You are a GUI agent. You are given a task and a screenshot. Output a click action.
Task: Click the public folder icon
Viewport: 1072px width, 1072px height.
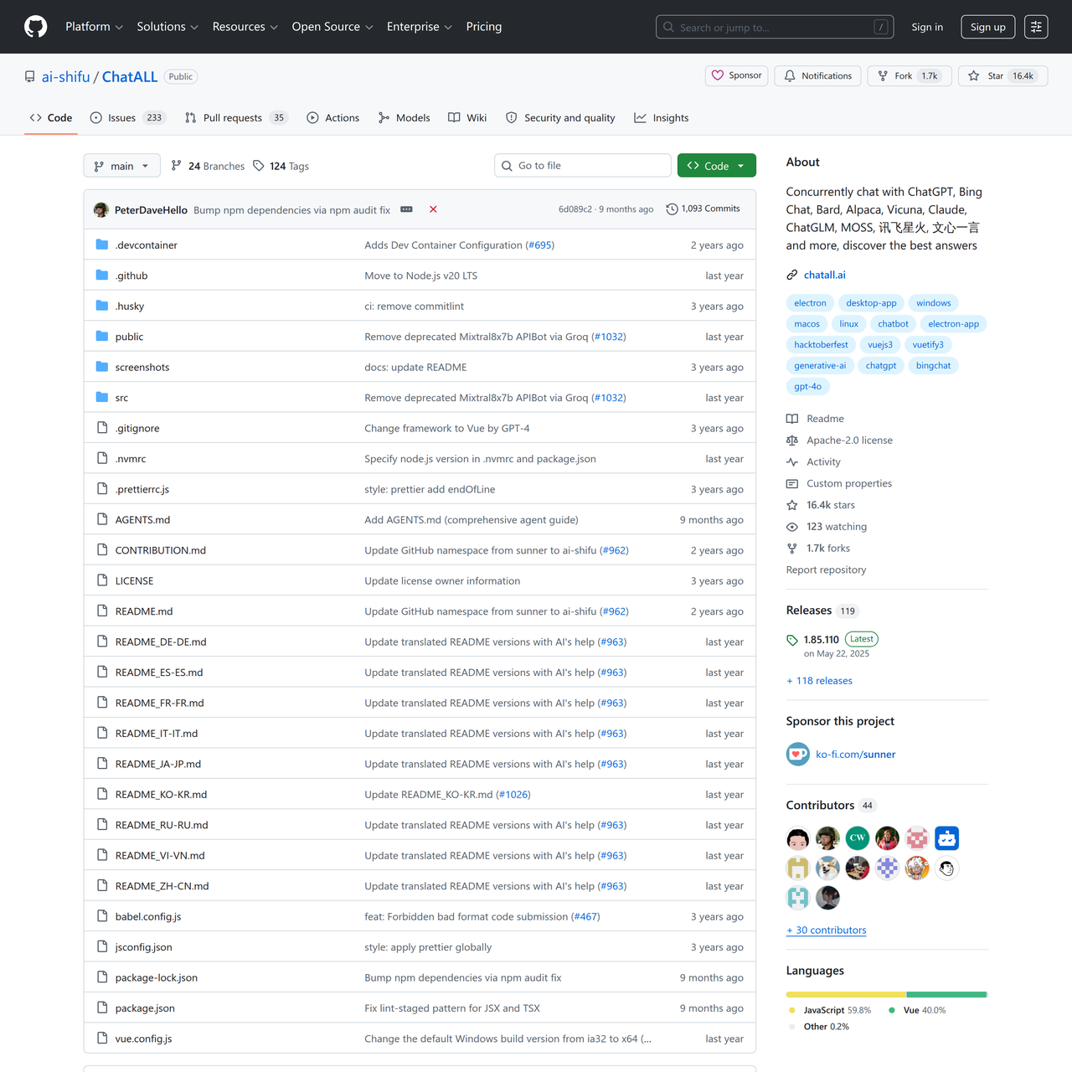click(x=102, y=336)
